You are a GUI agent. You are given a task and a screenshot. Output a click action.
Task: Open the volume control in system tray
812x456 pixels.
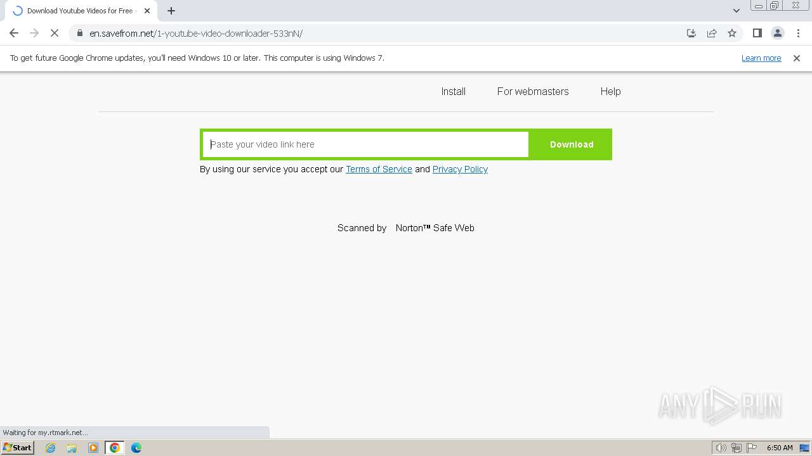721,448
